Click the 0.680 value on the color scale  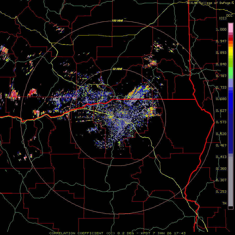[x=221, y=99]
